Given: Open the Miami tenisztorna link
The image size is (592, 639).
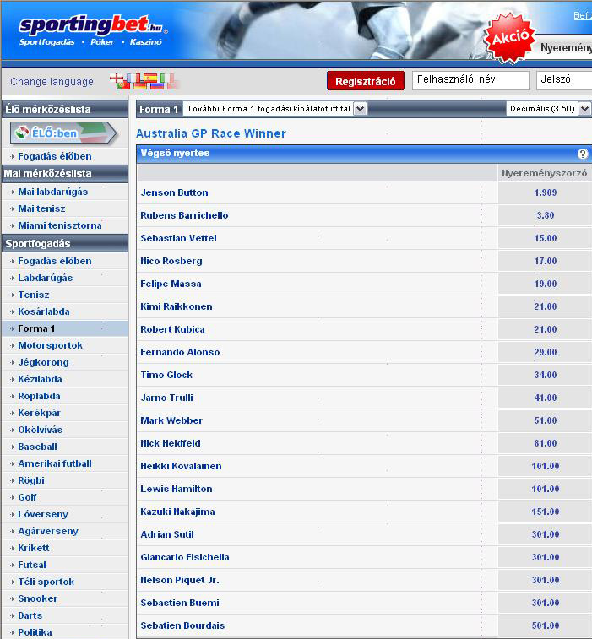Looking at the screenshot, I should (60, 225).
